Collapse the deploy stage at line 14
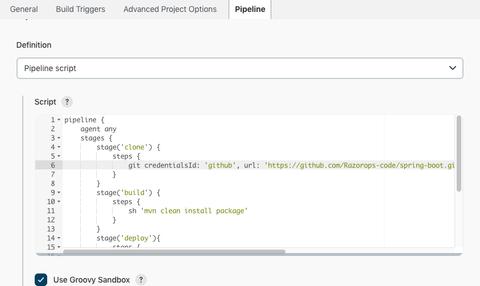Screen dimensions: 480x286 pos(59,238)
